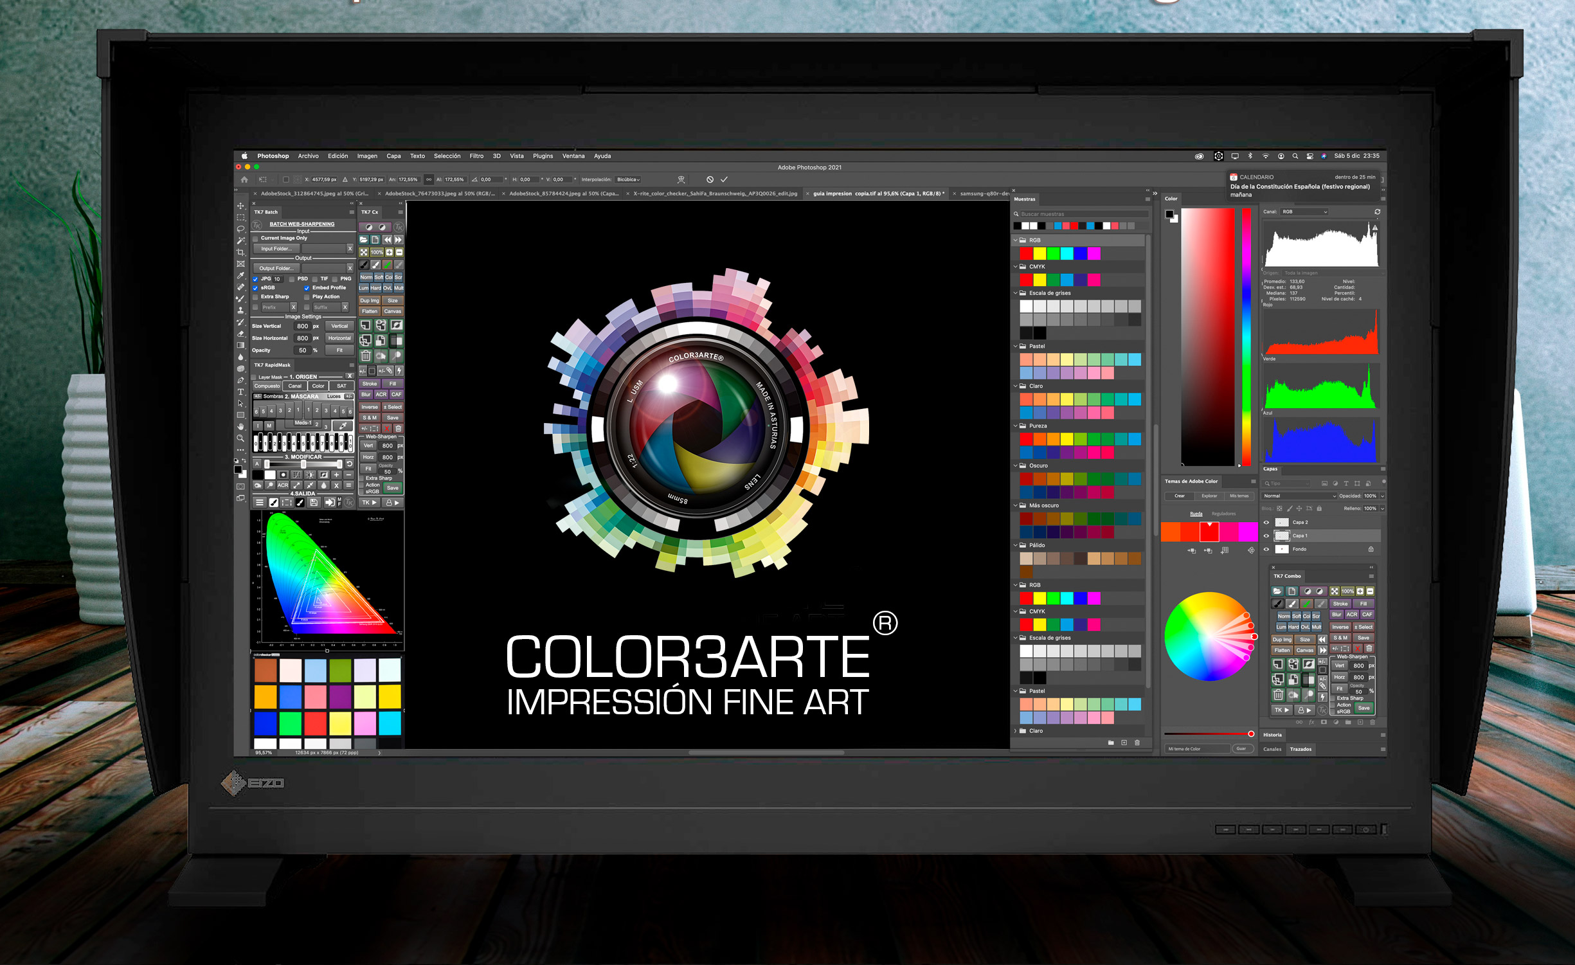Screen dimensions: 1575x965
Task: Open the Normal blend mode dropdown
Action: [x=1299, y=496]
